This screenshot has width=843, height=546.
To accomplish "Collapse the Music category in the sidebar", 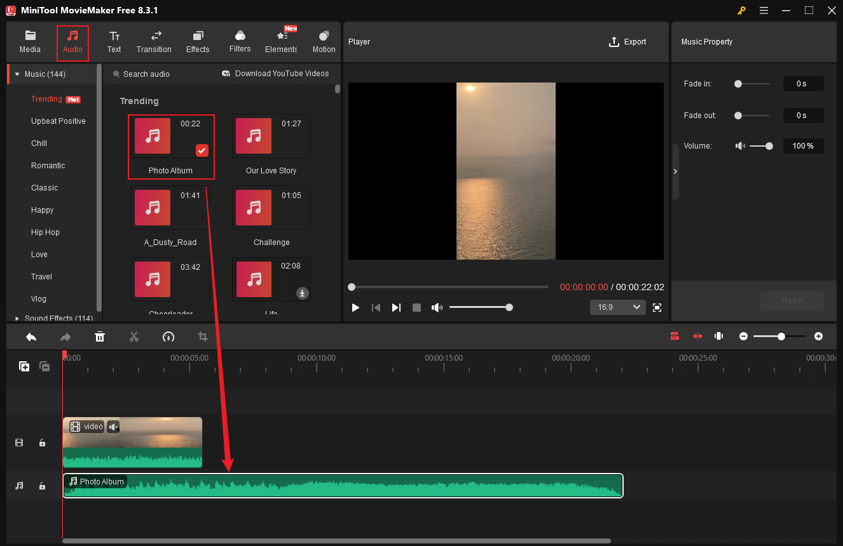I will coord(16,74).
